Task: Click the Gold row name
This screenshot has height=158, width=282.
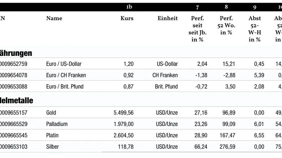Action: click(52, 113)
